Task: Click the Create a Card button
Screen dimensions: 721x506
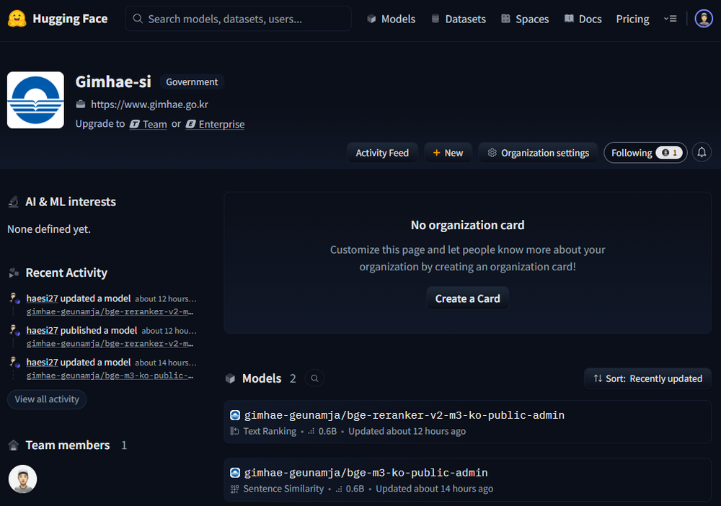Action: coord(467,298)
